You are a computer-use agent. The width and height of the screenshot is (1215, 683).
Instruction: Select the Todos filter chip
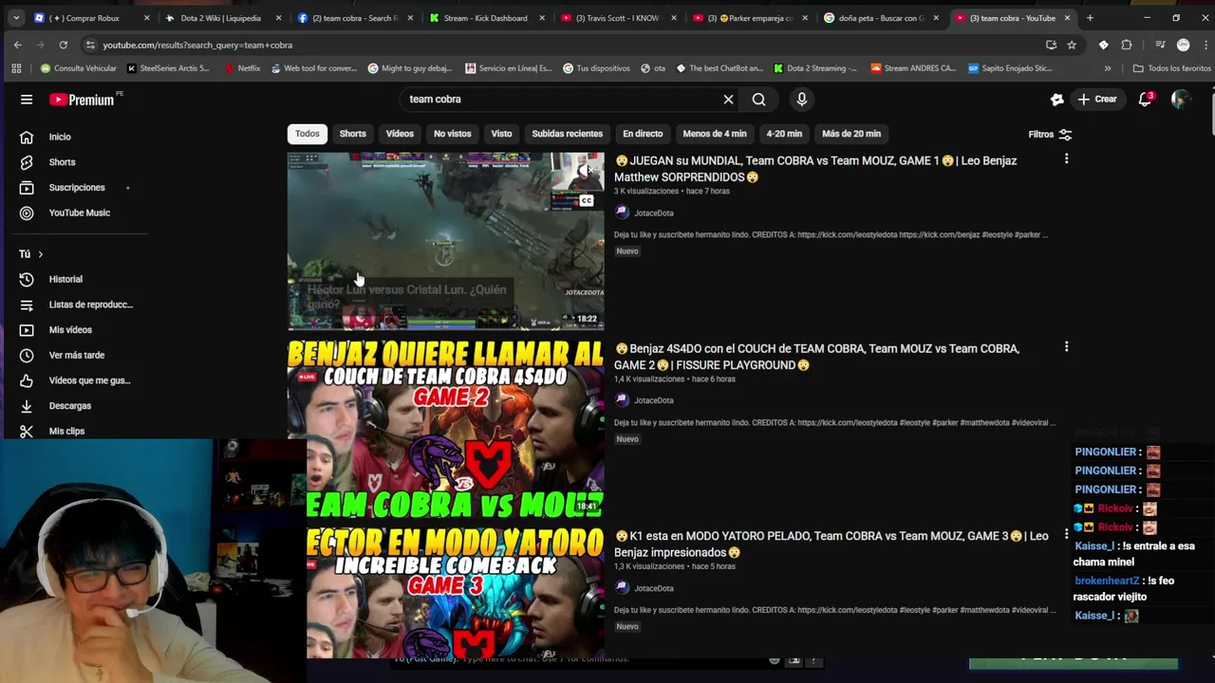(308, 134)
